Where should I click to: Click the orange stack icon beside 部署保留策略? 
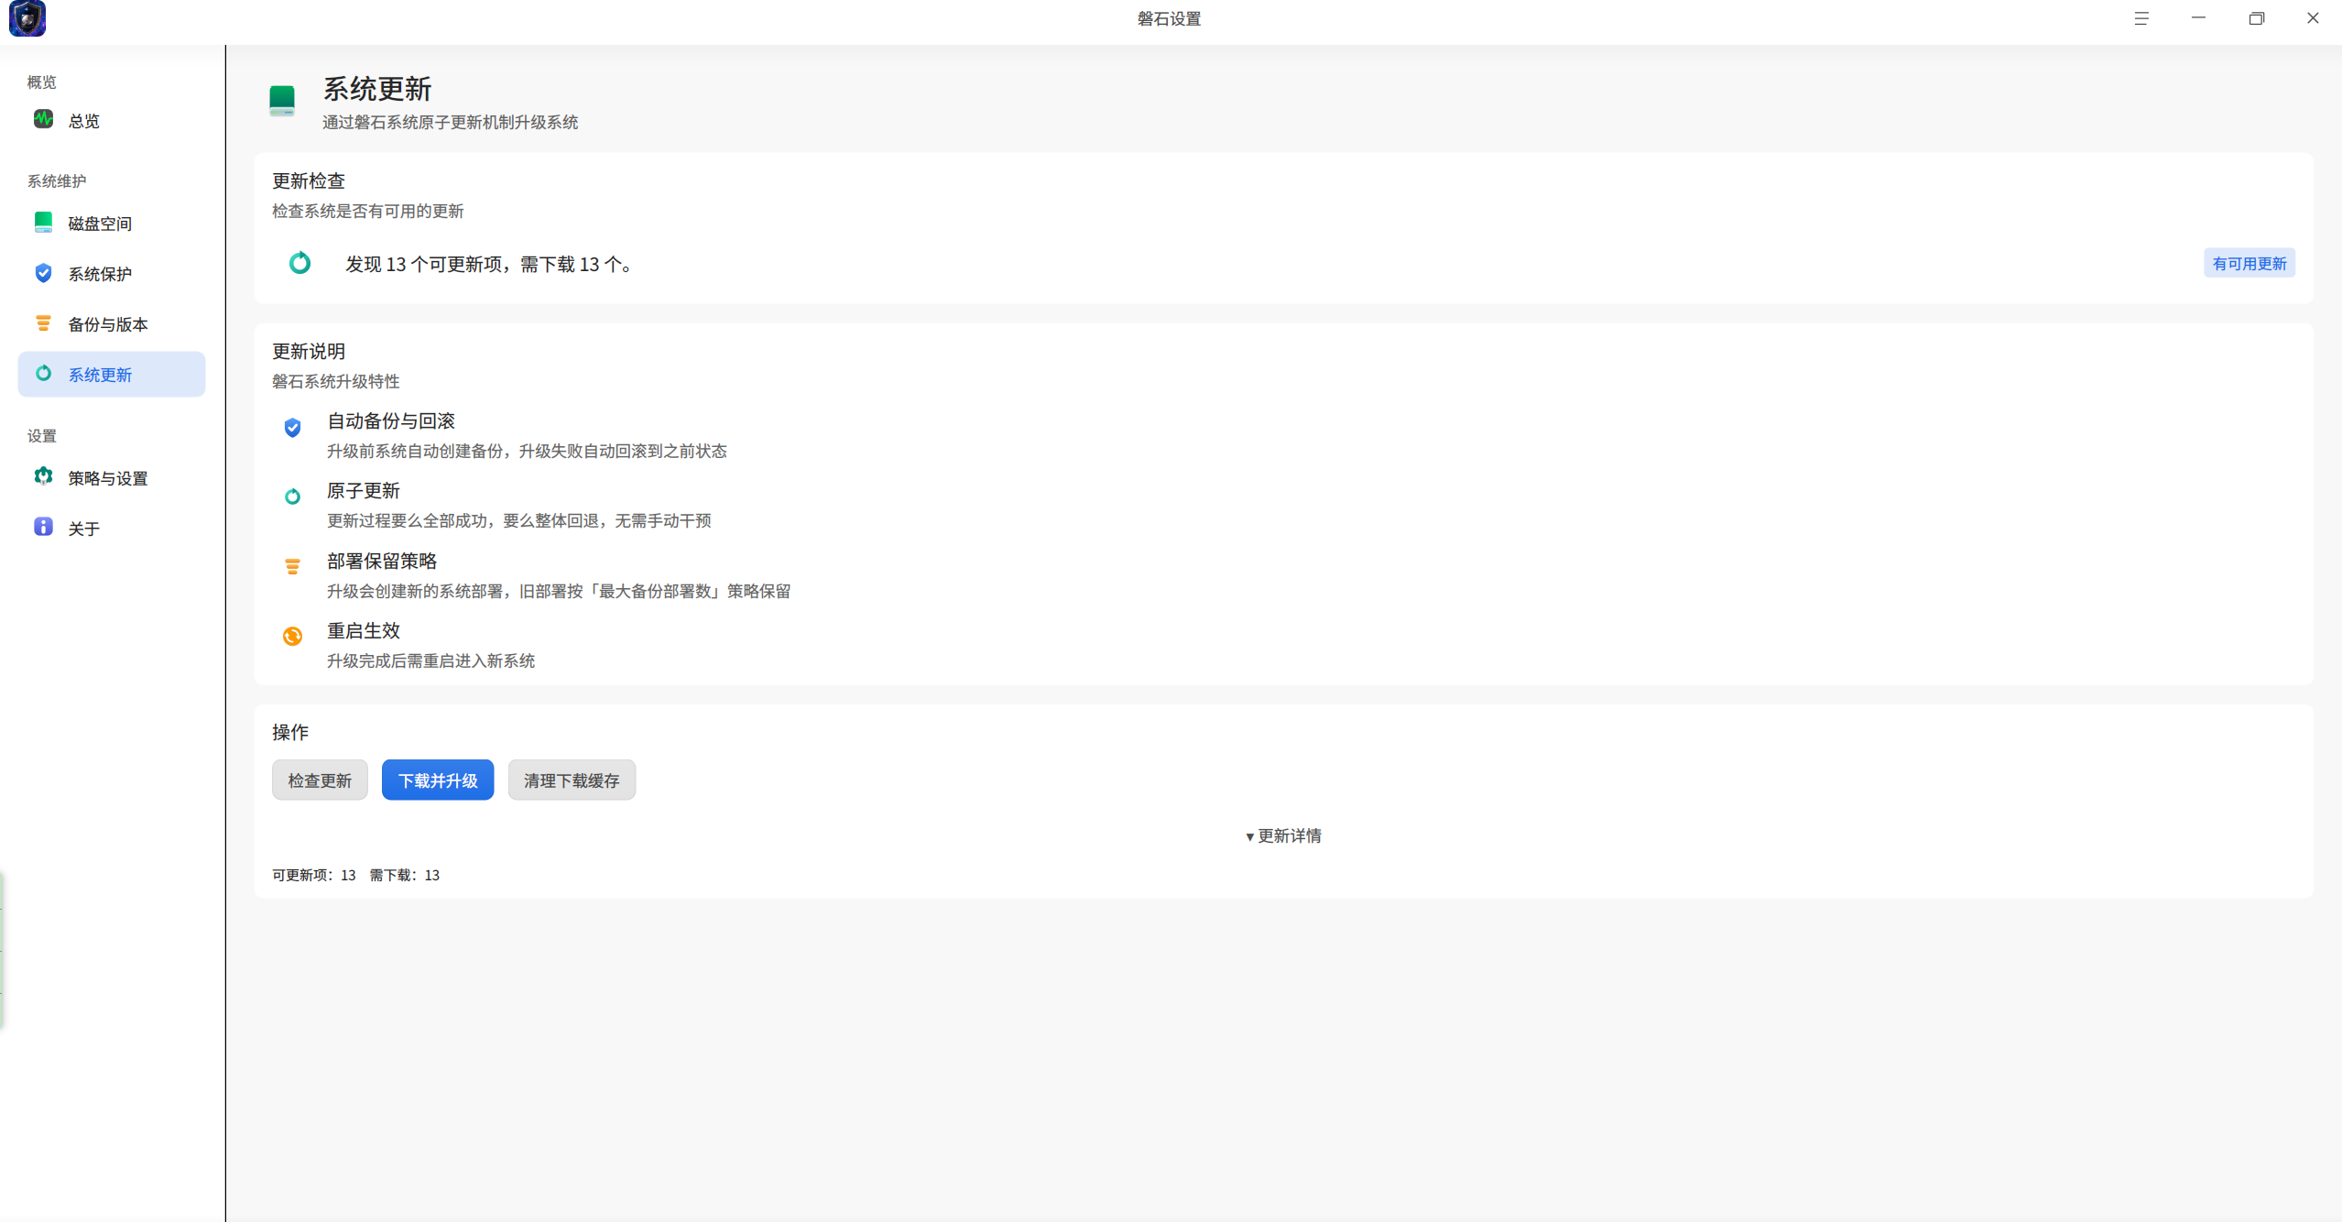coord(292,567)
